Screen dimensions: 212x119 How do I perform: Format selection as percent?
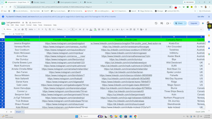42,30
